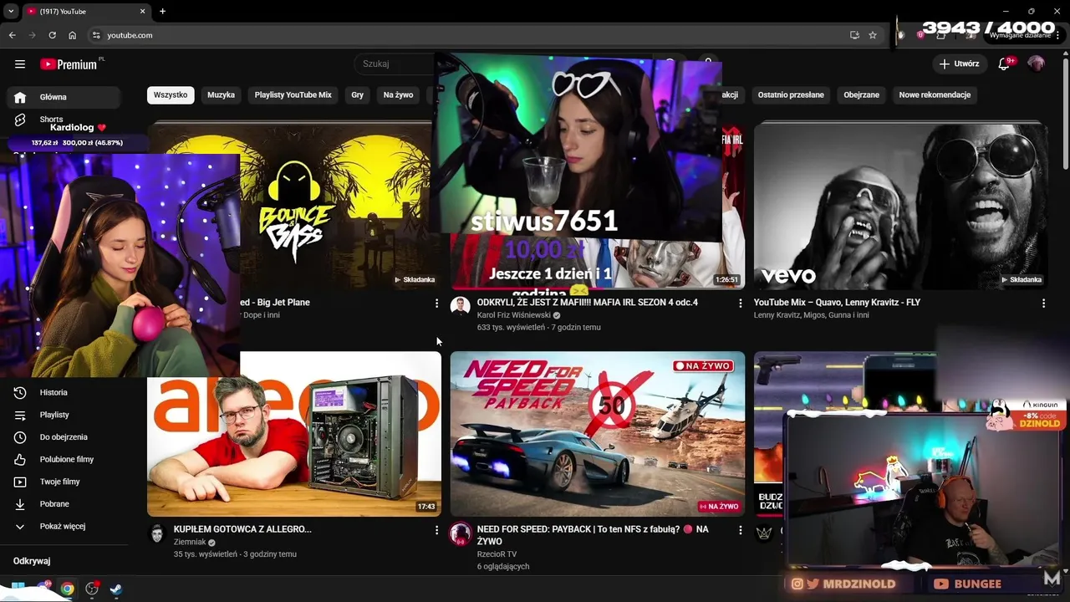The height and width of the screenshot is (602, 1070).
Task: Open the Allegro PC video thumbnail
Action: click(x=294, y=434)
